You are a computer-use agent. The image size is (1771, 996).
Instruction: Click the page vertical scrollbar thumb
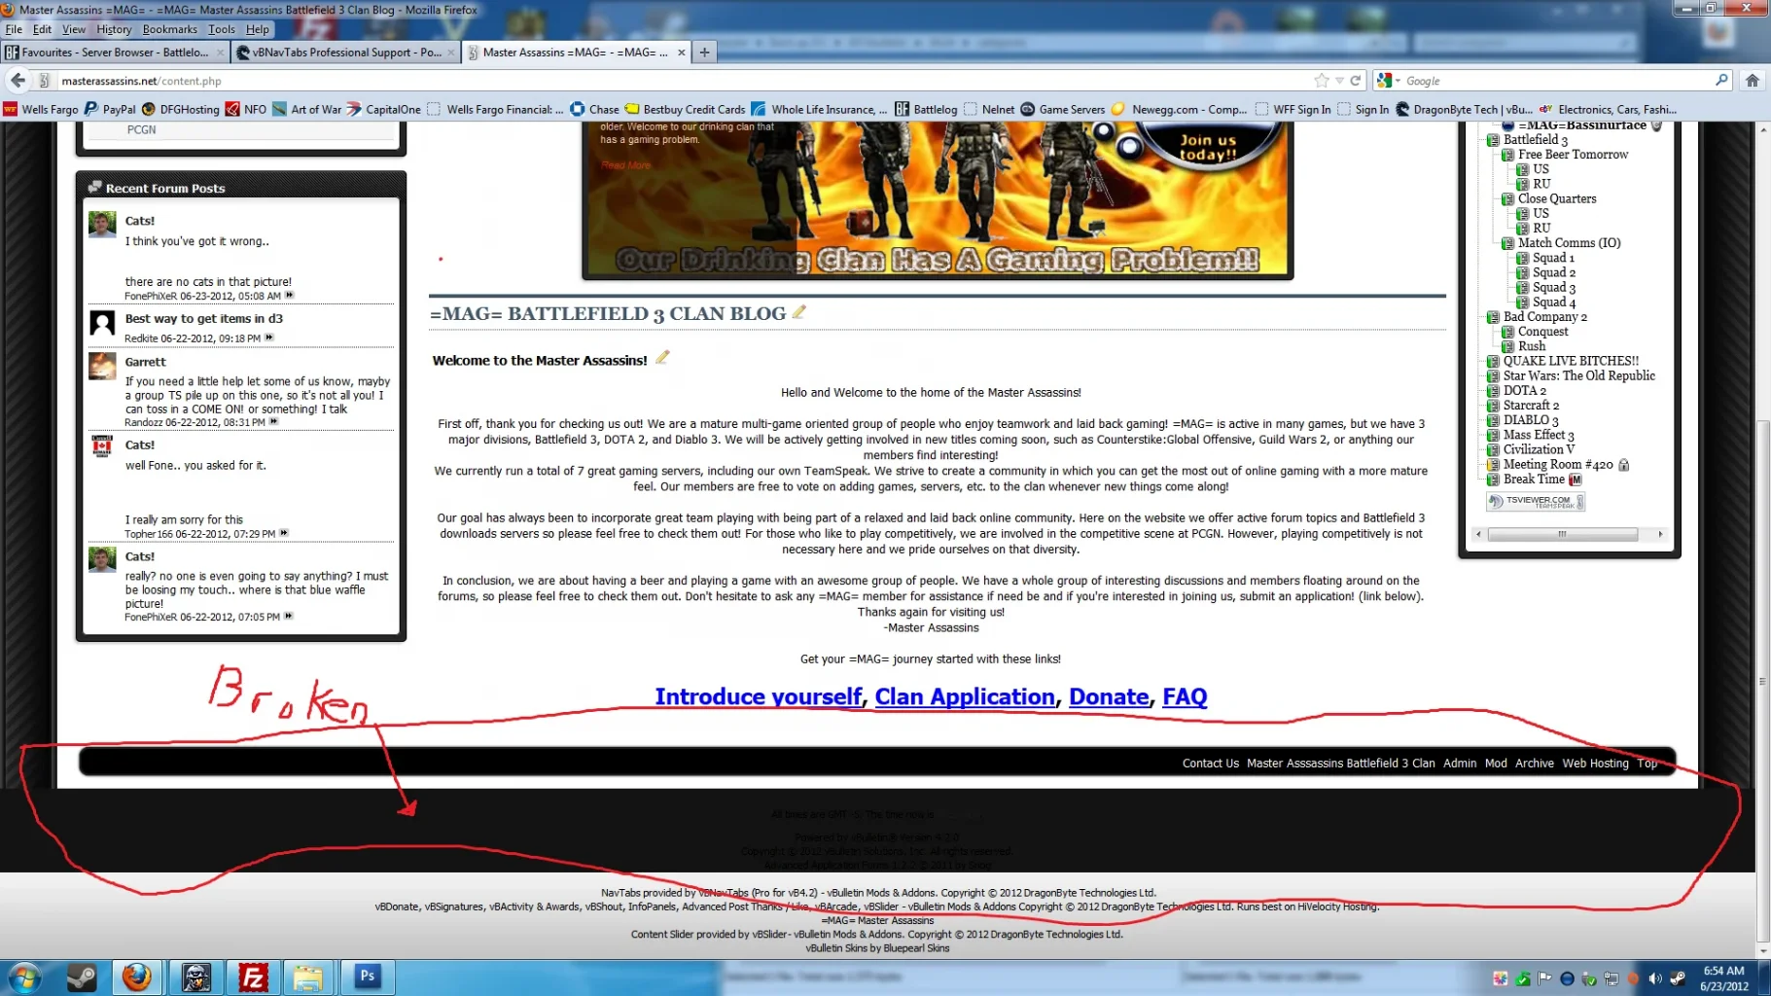point(1762,681)
